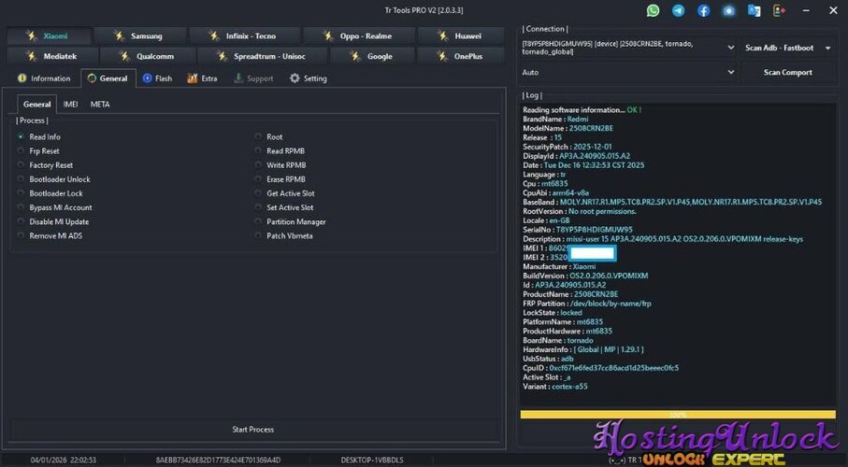
Task: Select the Patch Vbmeta option
Action: click(284, 235)
